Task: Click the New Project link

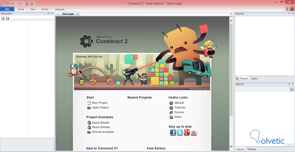Action: [x=100, y=103]
